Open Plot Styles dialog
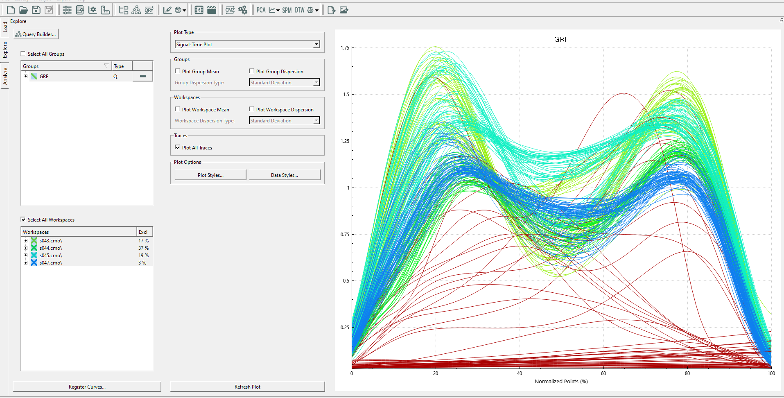 point(210,175)
